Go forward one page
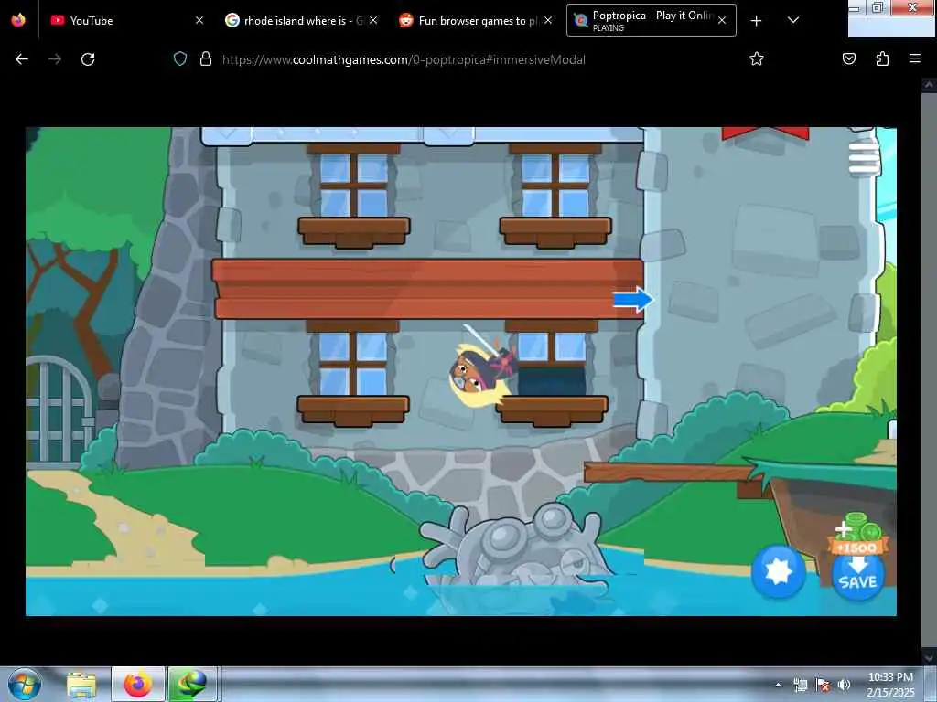Viewport: 937px width, 702px height. [55, 59]
